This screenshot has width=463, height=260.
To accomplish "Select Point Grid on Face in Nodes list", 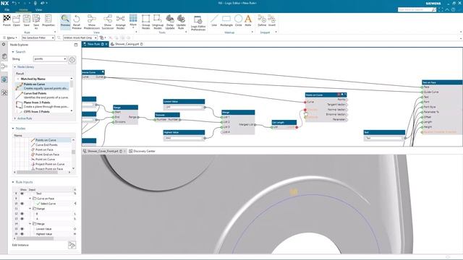I will click(47, 155).
